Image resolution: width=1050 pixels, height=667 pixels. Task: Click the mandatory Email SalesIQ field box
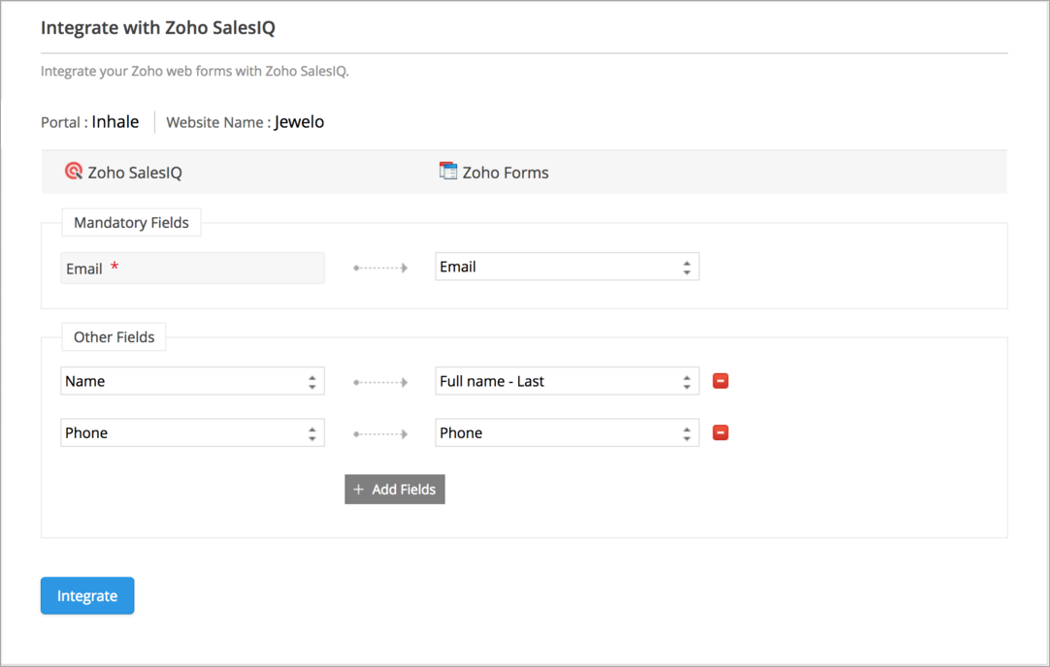click(192, 268)
